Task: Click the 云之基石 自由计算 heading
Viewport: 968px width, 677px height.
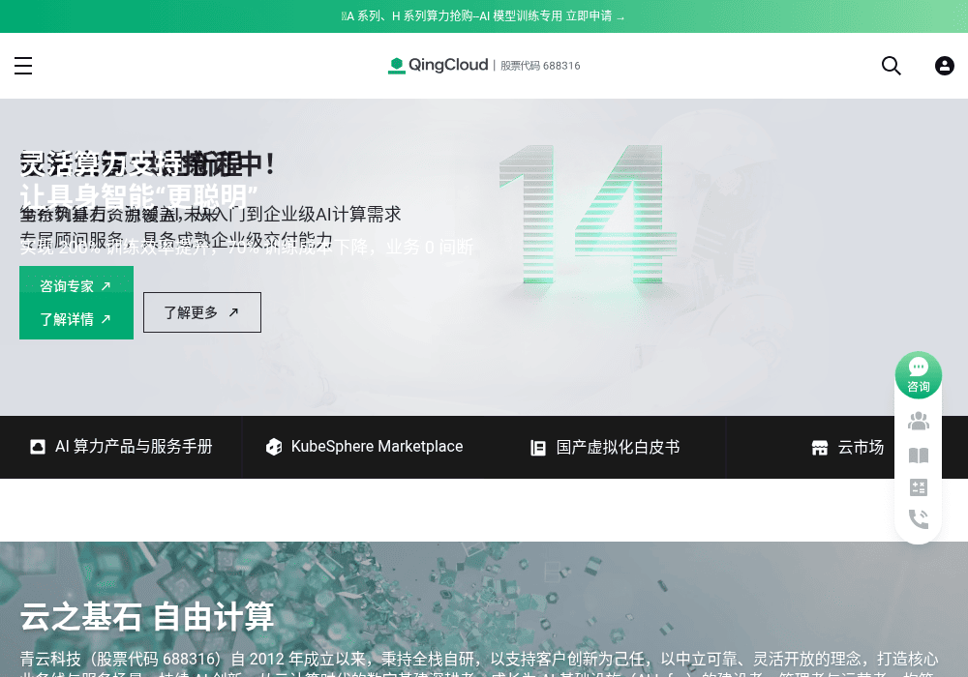Action: 147,617
